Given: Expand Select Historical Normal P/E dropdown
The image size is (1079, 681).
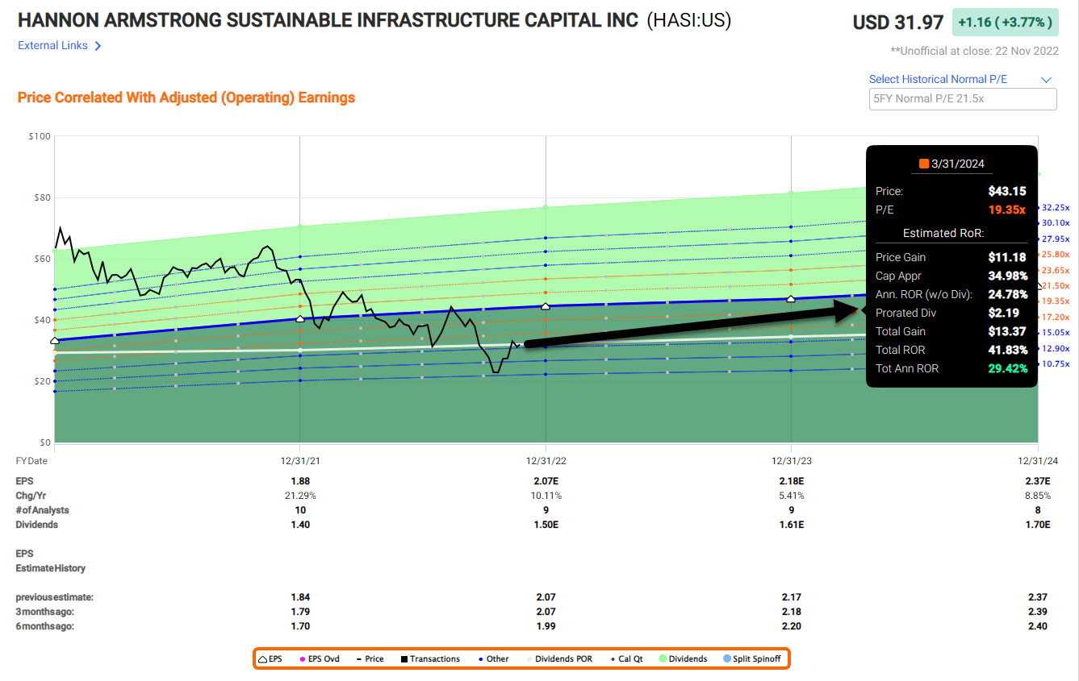Looking at the screenshot, I should coord(939,79).
